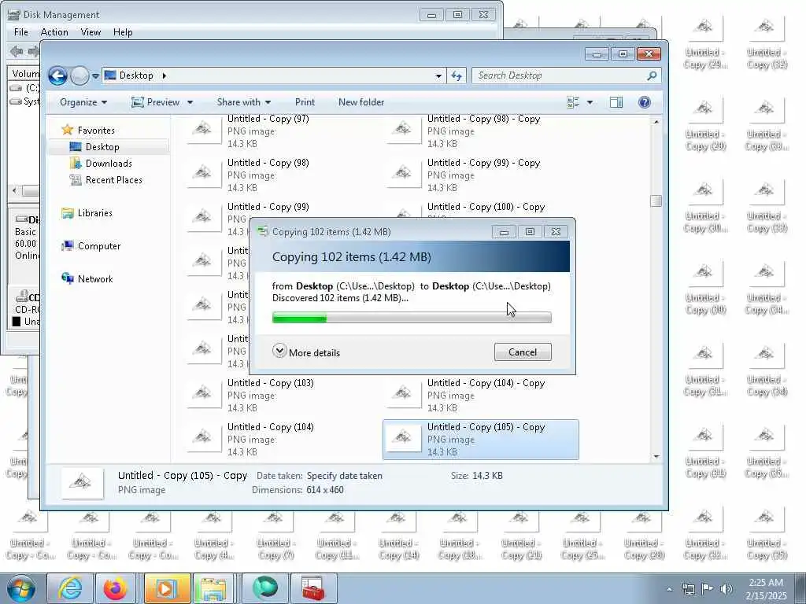Open File menu in Disk Management
Image resolution: width=806 pixels, height=604 pixels.
(x=21, y=31)
